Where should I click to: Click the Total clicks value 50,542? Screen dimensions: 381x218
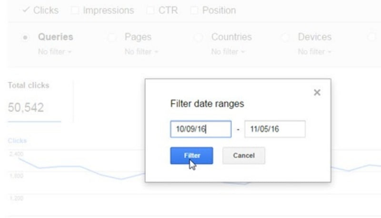click(27, 108)
